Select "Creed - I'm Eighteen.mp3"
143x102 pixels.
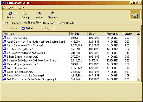tap(20, 72)
